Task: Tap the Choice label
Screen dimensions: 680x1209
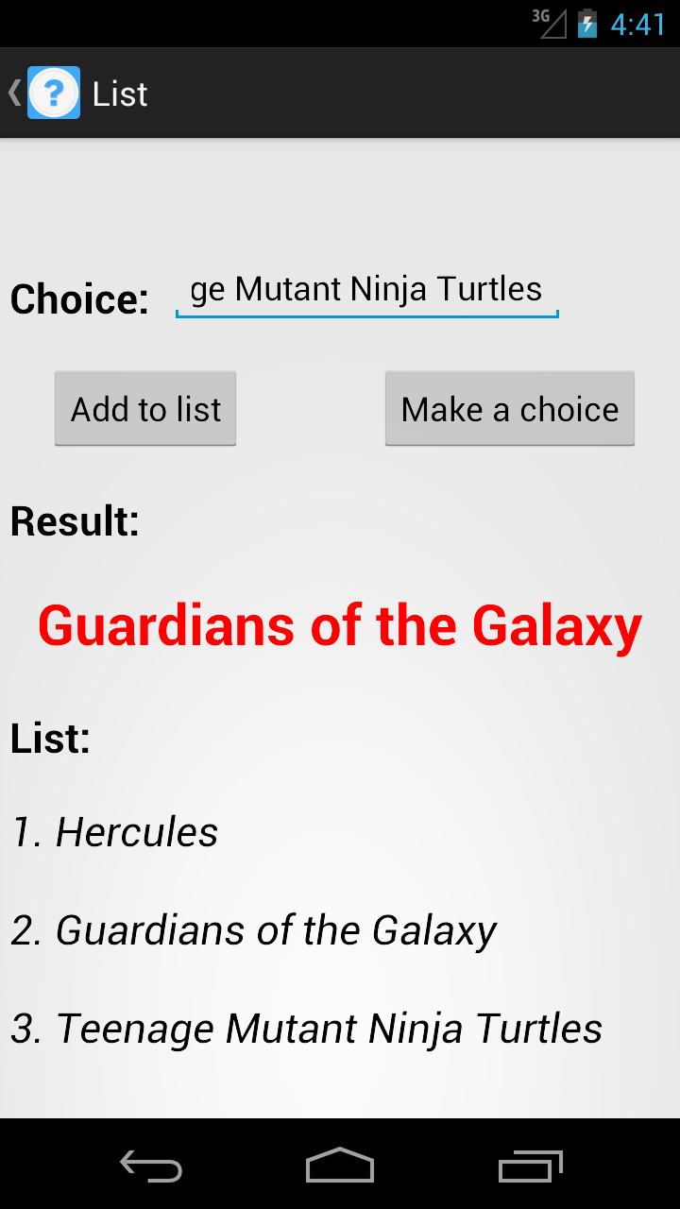Action: click(79, 299)
